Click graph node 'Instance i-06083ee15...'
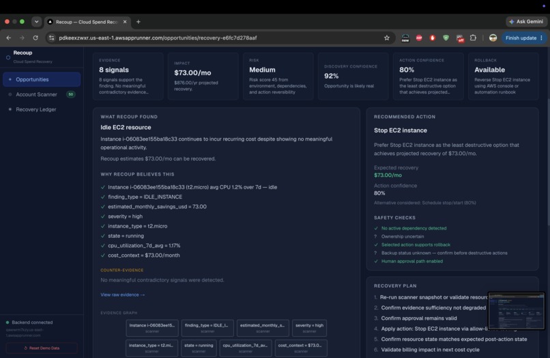Viewport: 550px width, 358px height. [152, 328]
